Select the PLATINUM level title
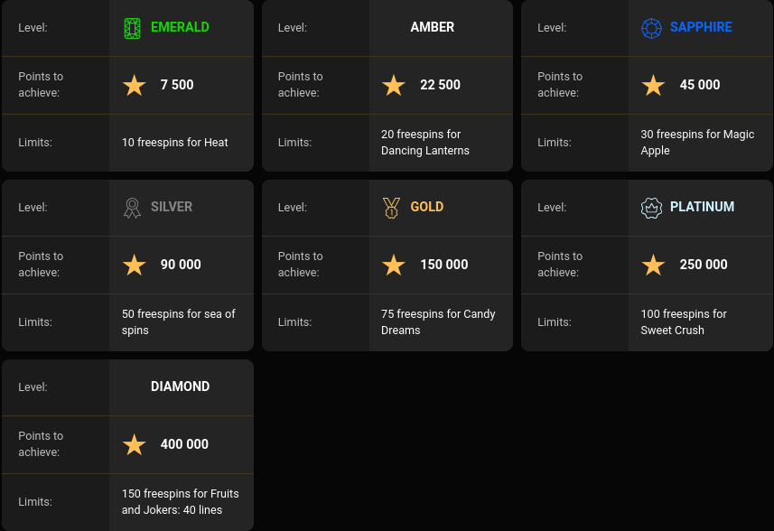This screenshot has height=531, width=774. pos(702,207)
